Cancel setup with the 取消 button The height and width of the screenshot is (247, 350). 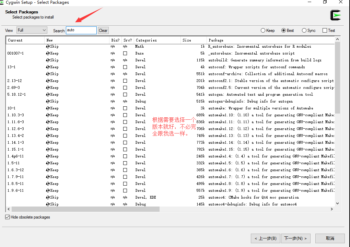coord(330,238)
